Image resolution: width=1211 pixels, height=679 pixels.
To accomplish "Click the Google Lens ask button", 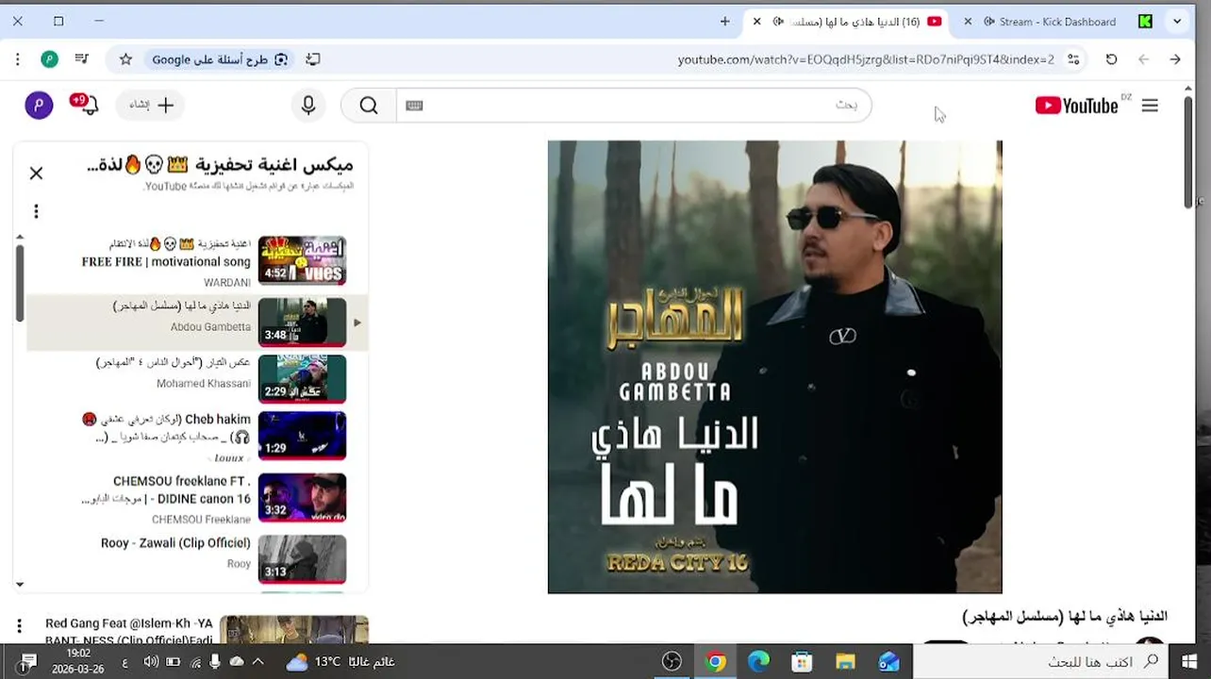I will [x=221, y=59].
